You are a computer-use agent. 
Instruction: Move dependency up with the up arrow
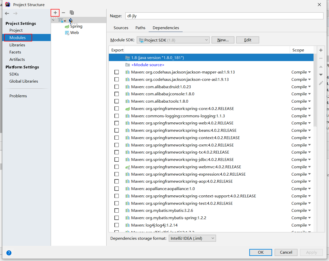pyautogui.click(x=321, y=67)
